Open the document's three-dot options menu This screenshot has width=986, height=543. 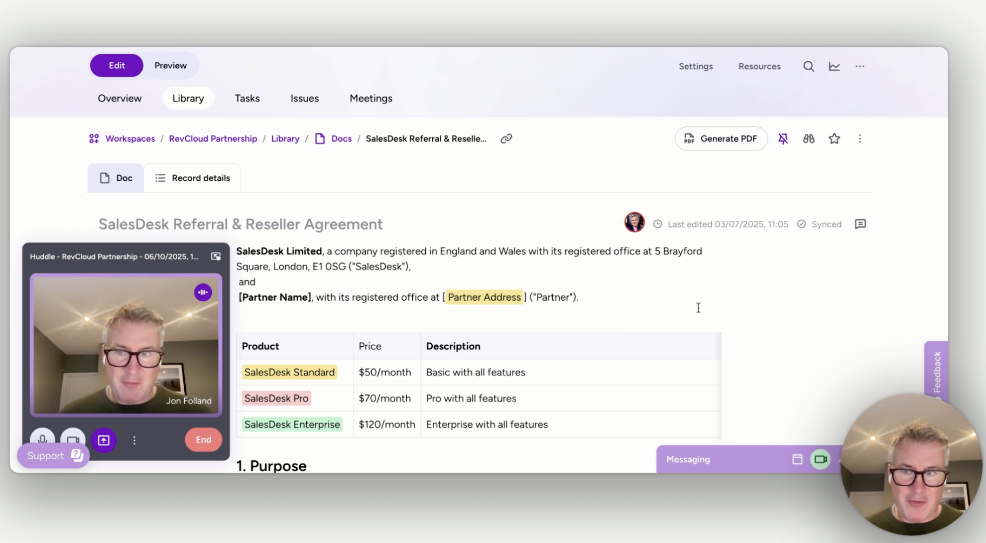[x=859, y=139]
